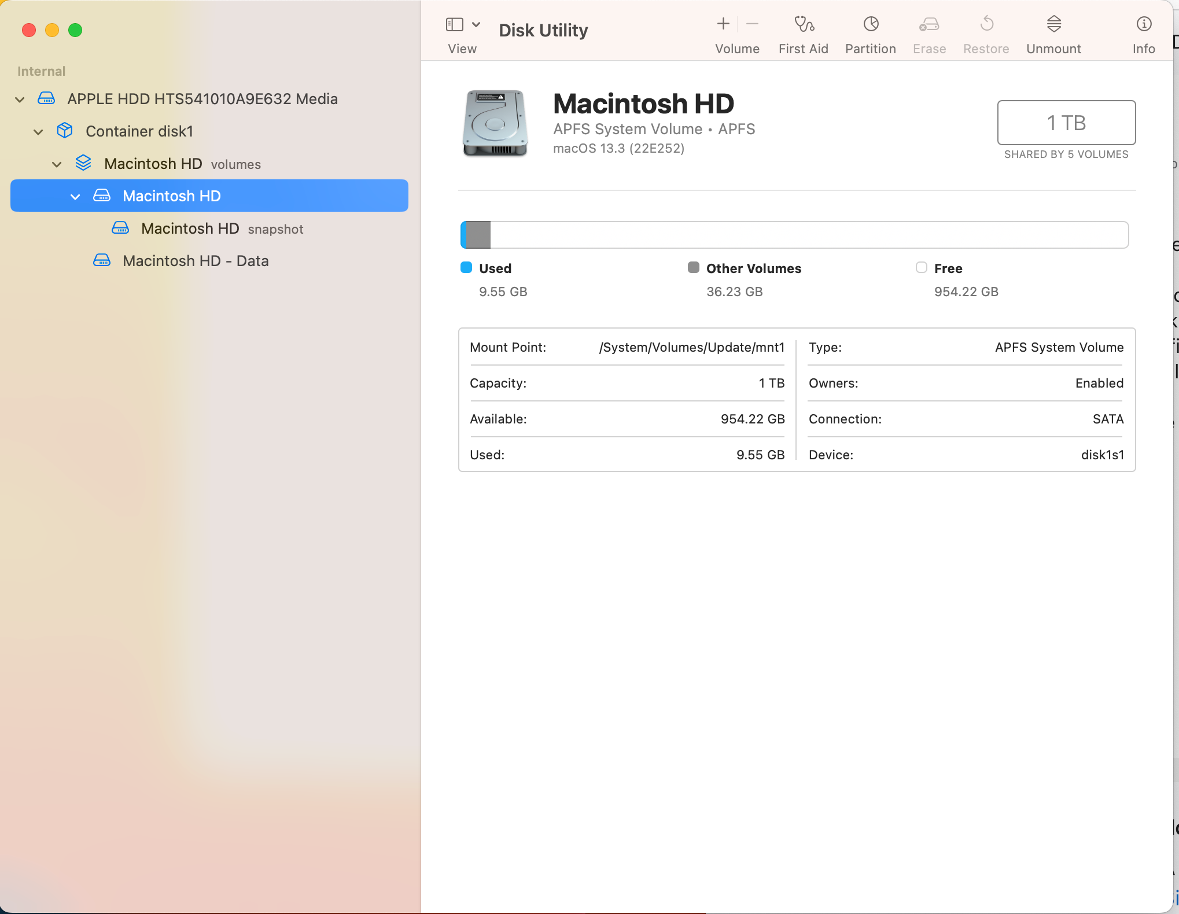1179x914 pixels.
Task: Click the Partition toolbar label
Action: (871, 49)
